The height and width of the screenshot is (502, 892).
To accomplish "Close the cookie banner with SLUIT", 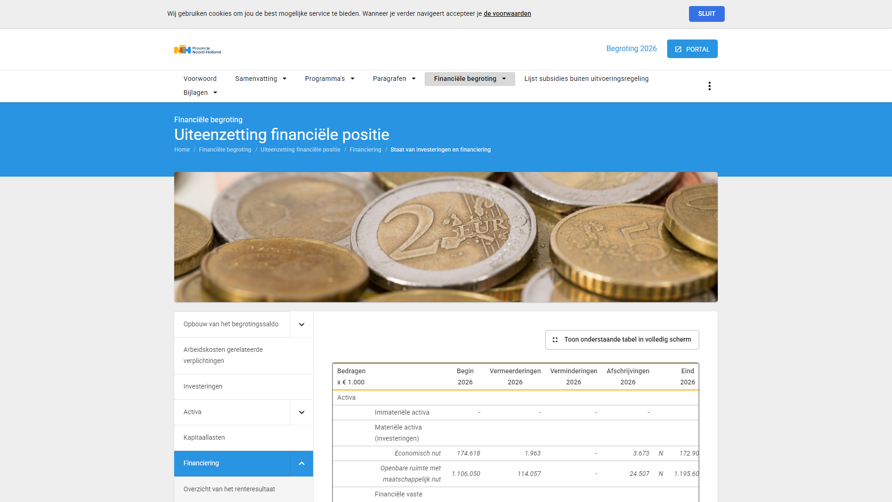I will click(706, 14).
